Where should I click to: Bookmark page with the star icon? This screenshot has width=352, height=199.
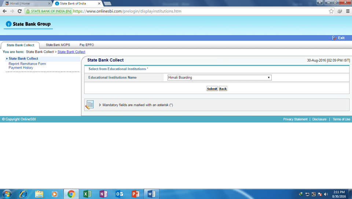tap(331, 11)
